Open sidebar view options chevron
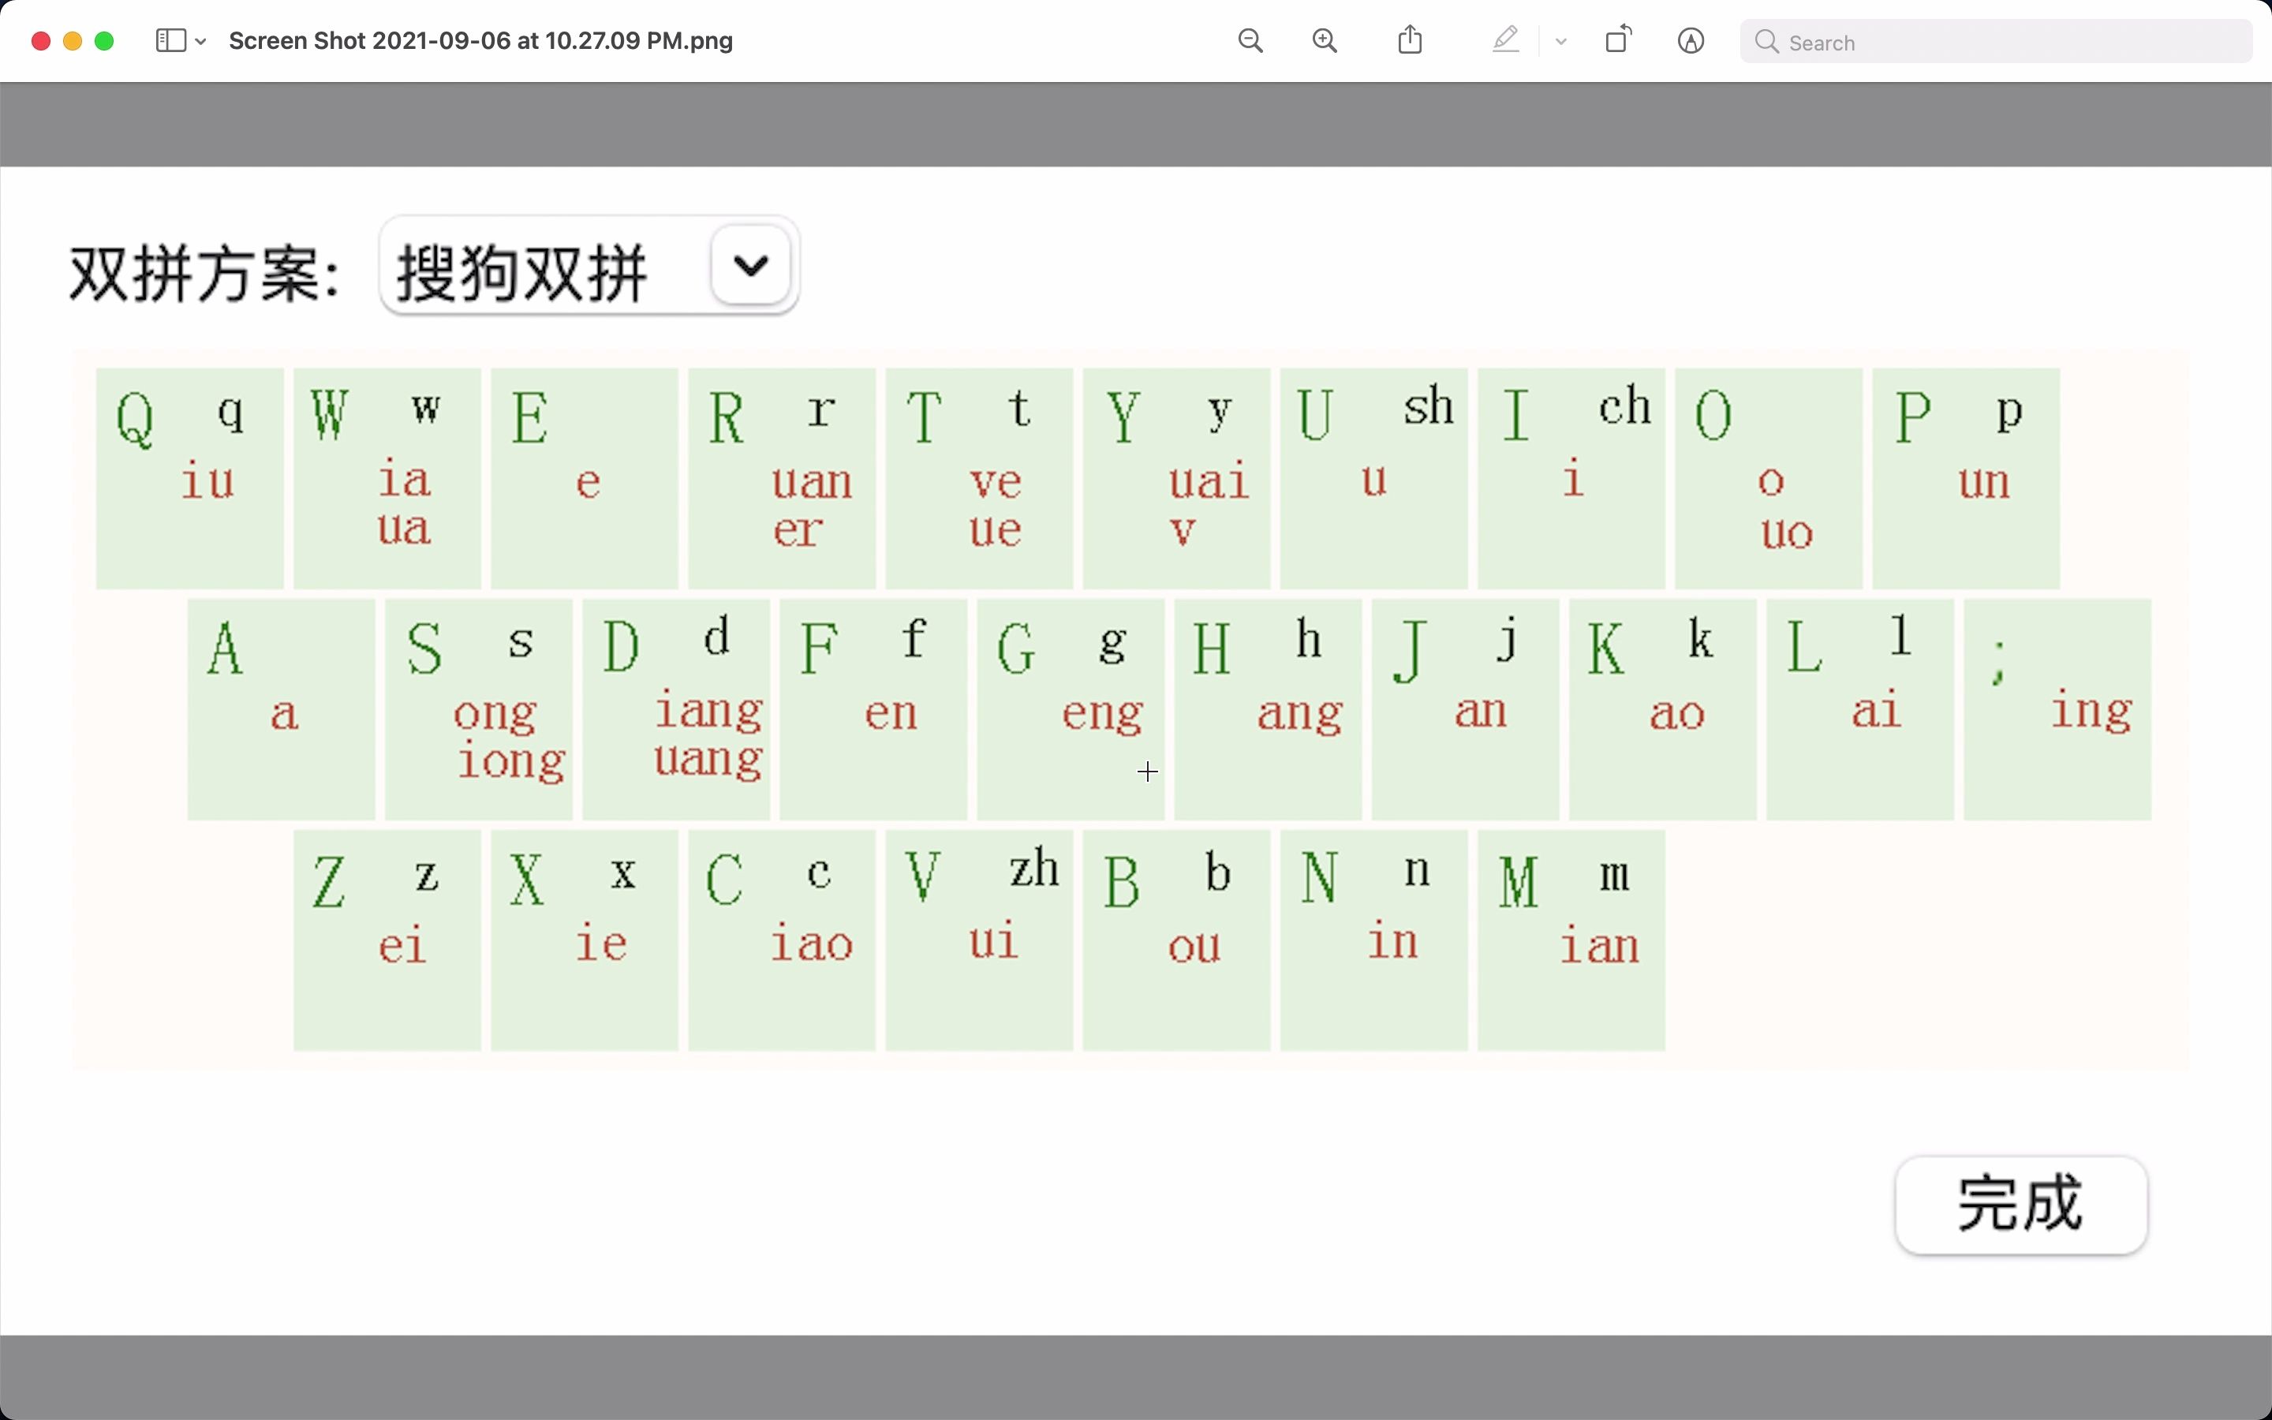 [201, 41]
